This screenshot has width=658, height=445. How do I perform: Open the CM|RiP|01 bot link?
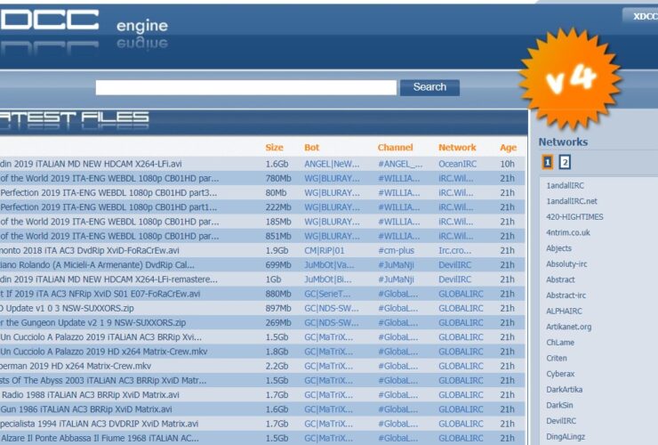pyautogui.click(x=324, y=251)
